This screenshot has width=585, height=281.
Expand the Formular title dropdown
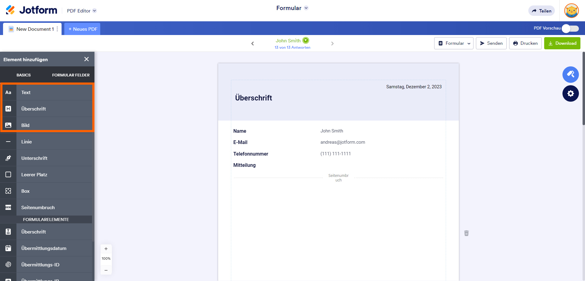tap(306, 8)
